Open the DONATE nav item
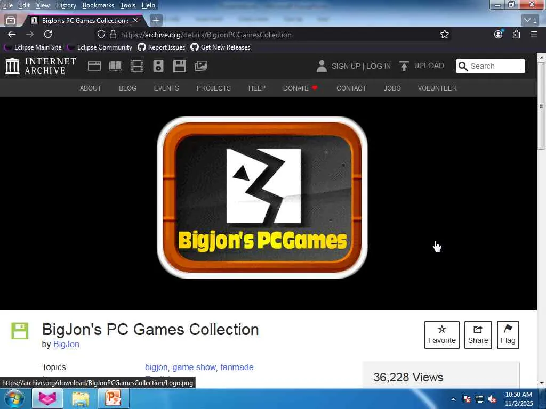 click(x=300, y=88)
